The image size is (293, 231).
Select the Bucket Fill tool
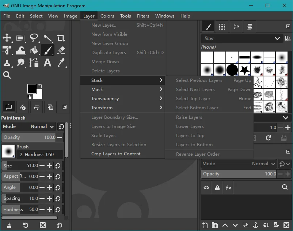click(34, 50)
